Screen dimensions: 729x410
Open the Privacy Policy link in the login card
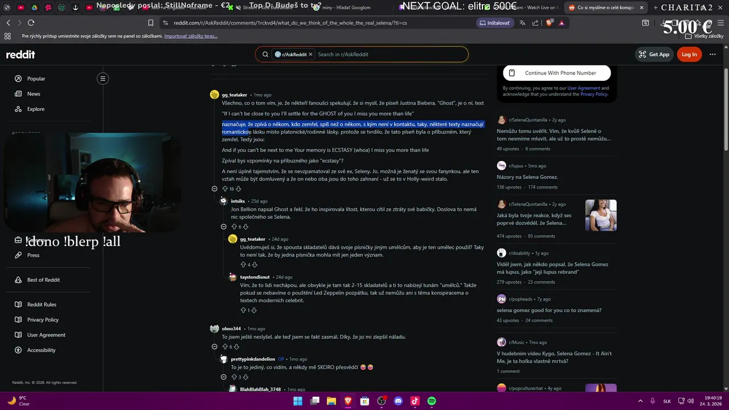[593, 94]
